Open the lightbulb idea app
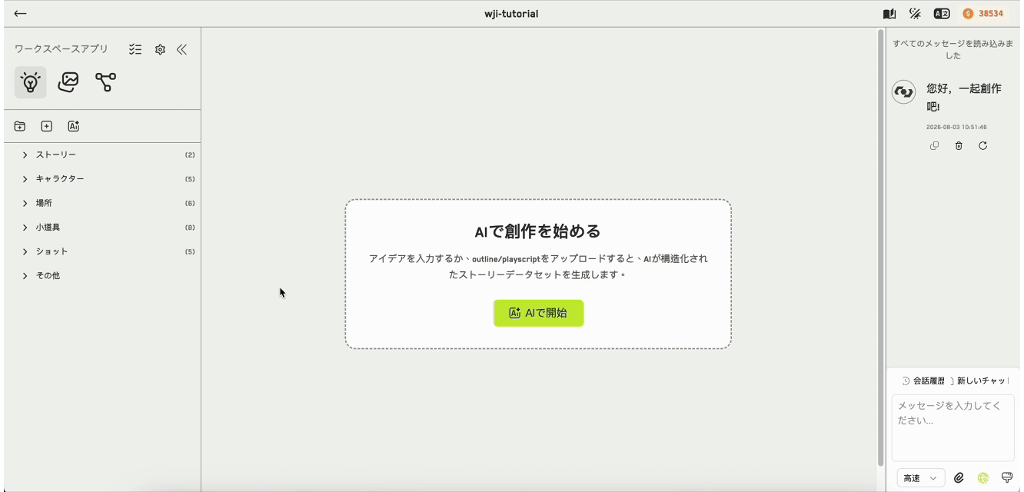Viewport: 1024px width, 492px height. 30,82
